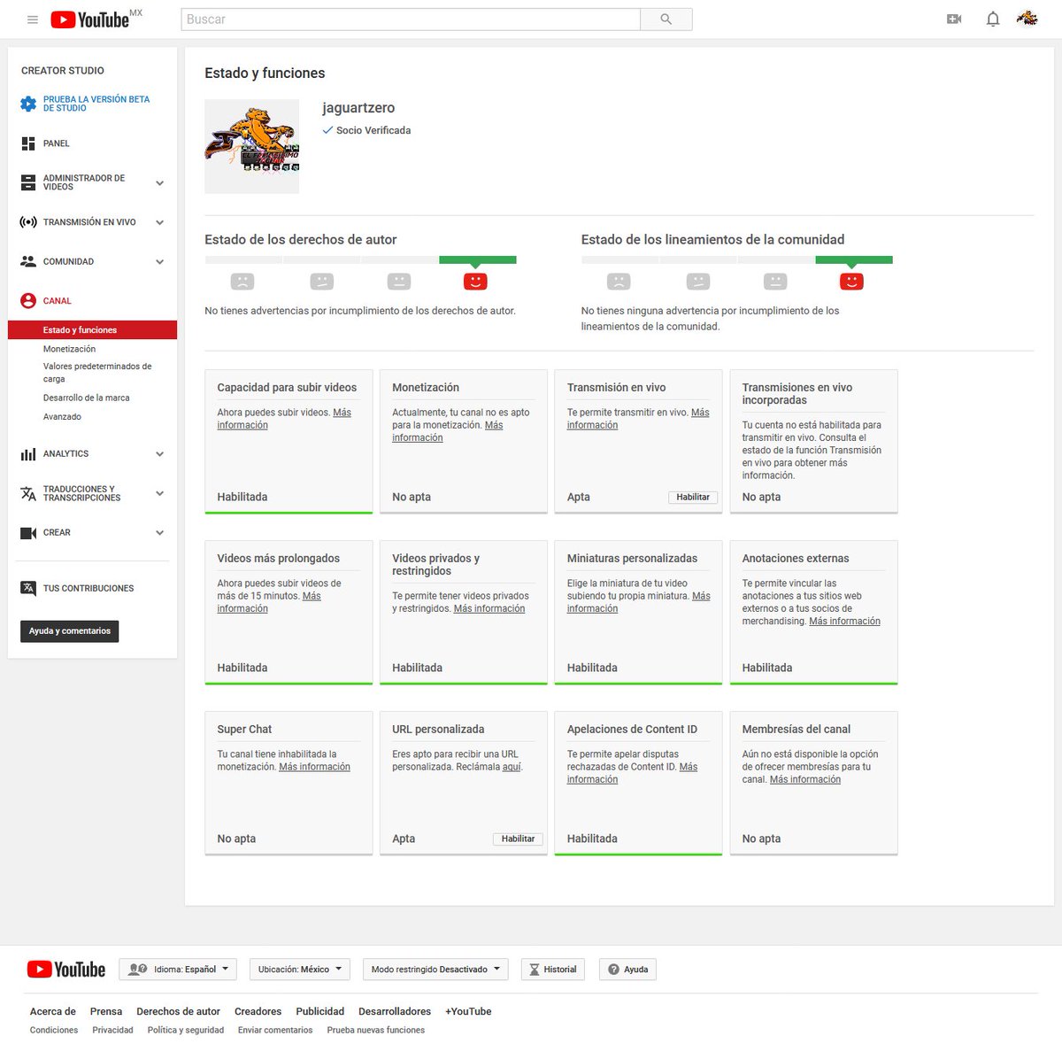Image resolution: width=1062 pixels, height=1059 pixels.
Task: Open the notifications bell
Action: (x=993, y=19)
